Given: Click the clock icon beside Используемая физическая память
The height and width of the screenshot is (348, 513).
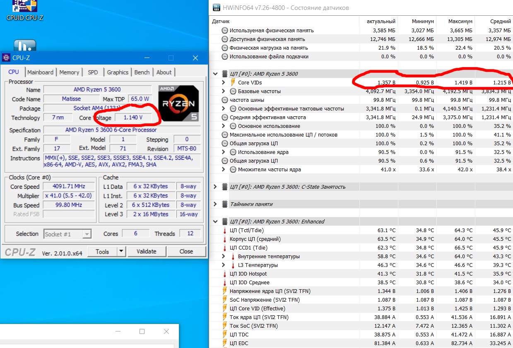Looking at the screenshot, I should pos(225,30).
